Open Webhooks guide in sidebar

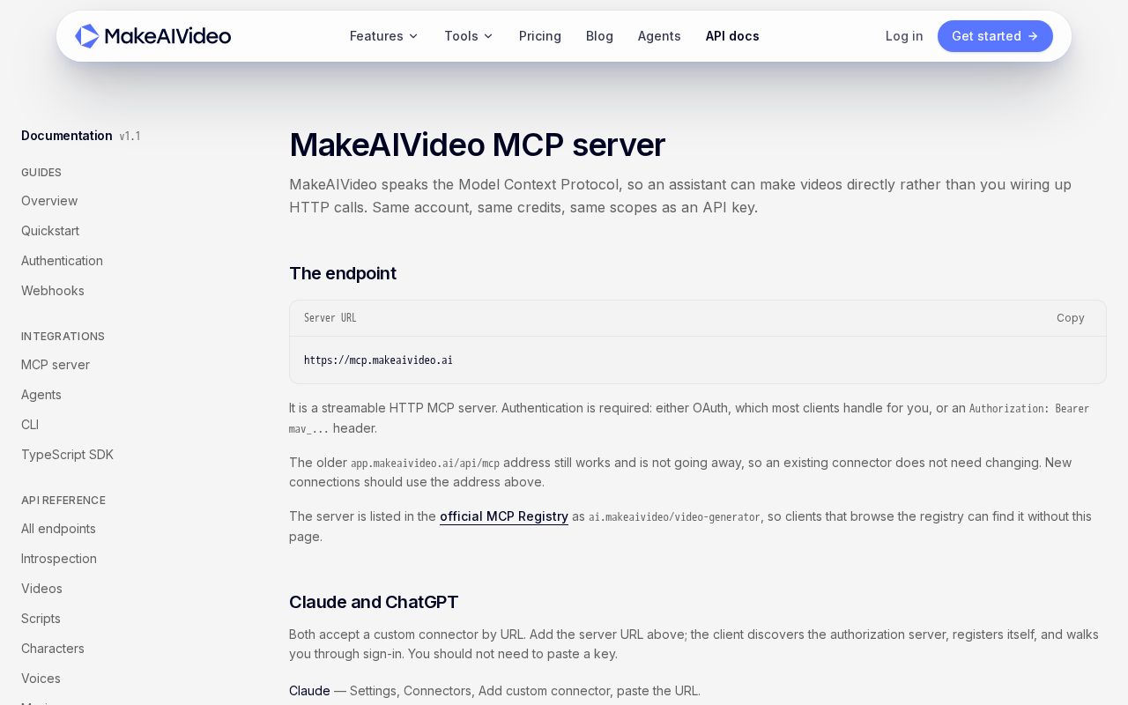(x=53, y=291)
